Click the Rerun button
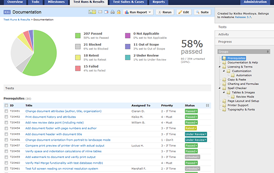Screen dimensions: 274x173 click(165, 12)
